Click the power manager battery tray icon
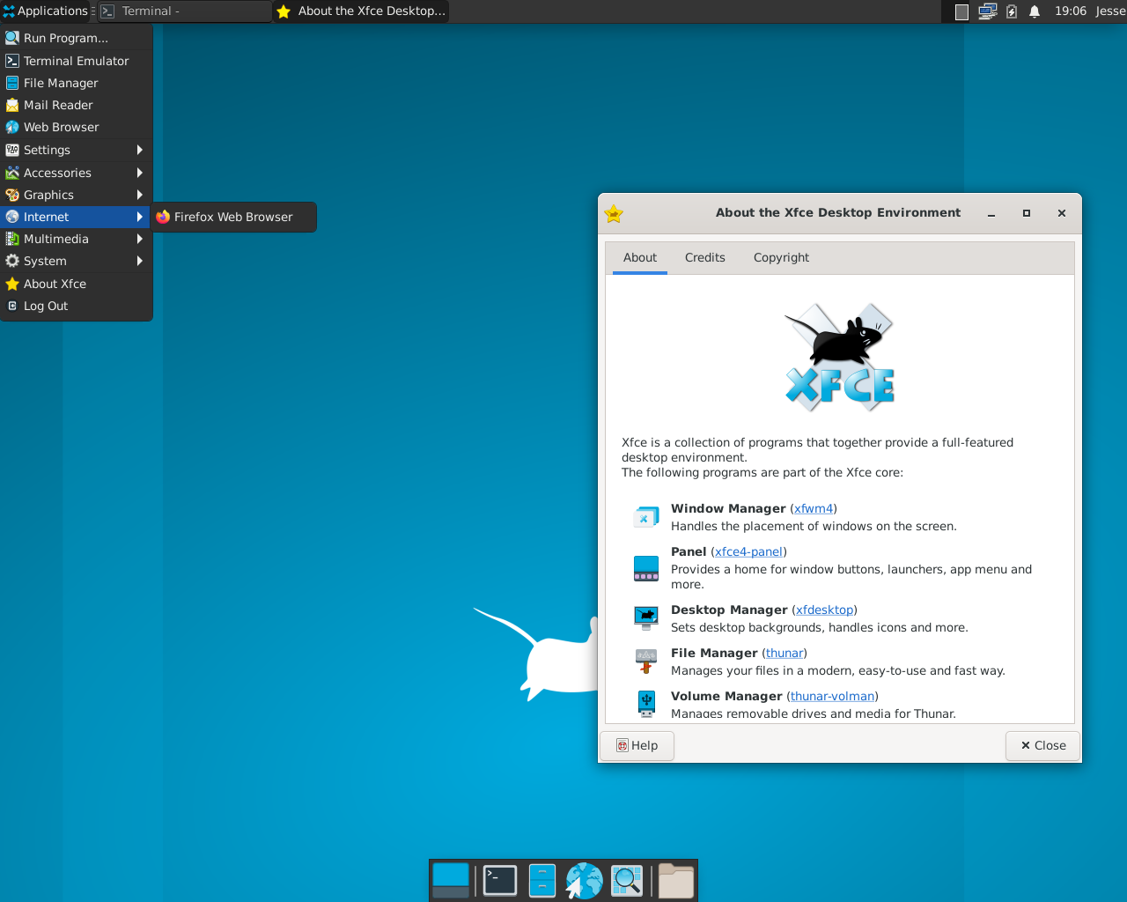The image size is (1127, 902). (1012, 11)
